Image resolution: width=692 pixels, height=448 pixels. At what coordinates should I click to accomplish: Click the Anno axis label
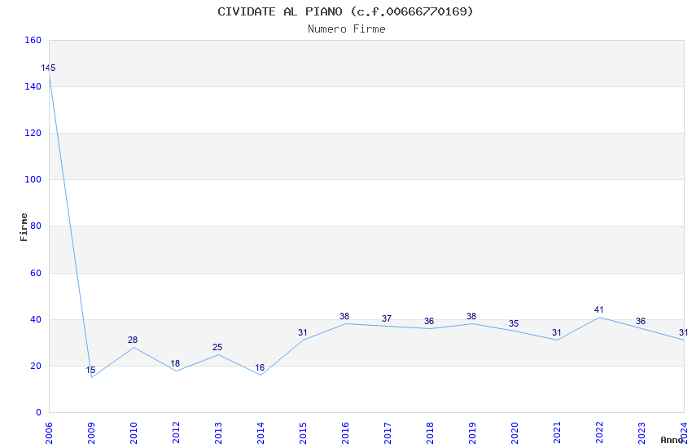coord(672,440)
